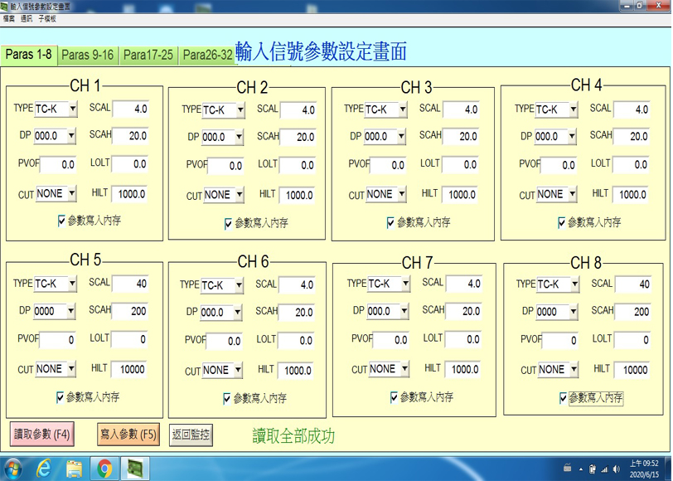Click the network signal tray icon
The image size is (673, 481).
(x=605, y=469)
